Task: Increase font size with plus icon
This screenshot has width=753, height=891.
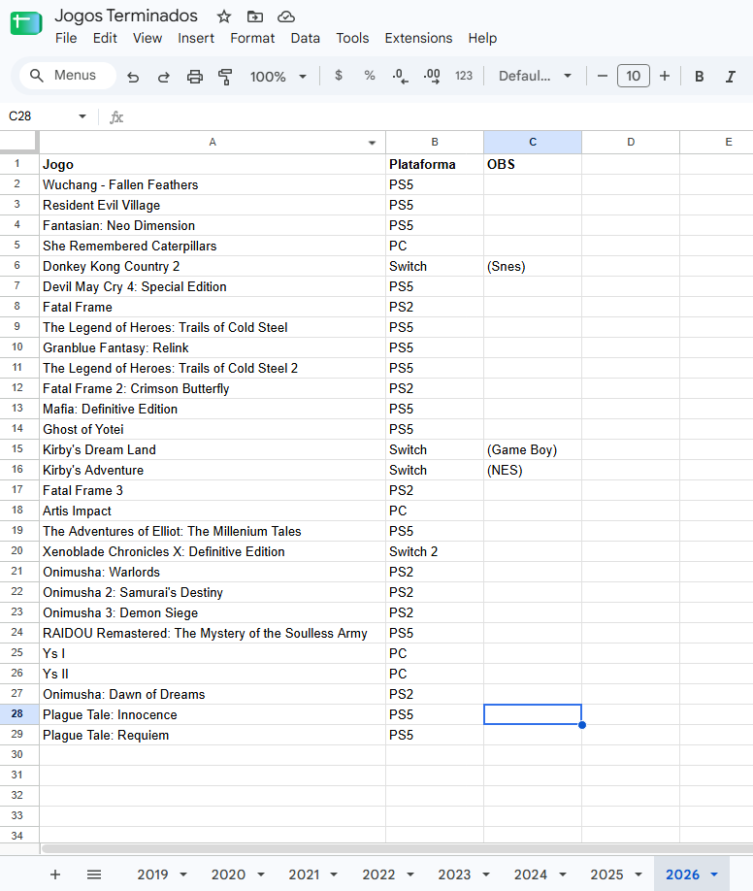Action: pos(665,76)
